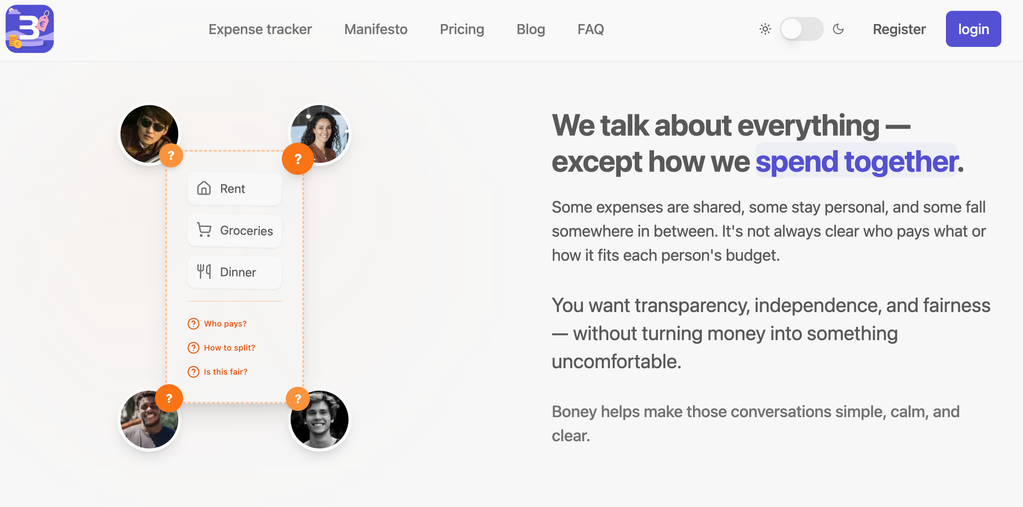1023x507 pixels.
Task: Click the curly-haired woman avatar photo
Action: click(x=324, y=128)
